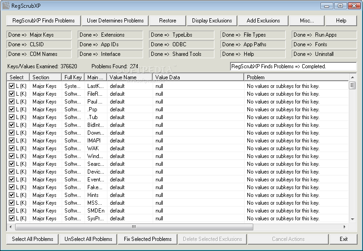The image size is (363, 251).
Task: Sort by the Section column header
Action: click(45, 77)
